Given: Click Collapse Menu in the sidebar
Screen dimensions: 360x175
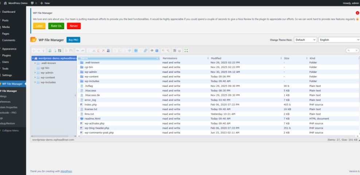Looking at the screenshot, I should pos(10,131).
